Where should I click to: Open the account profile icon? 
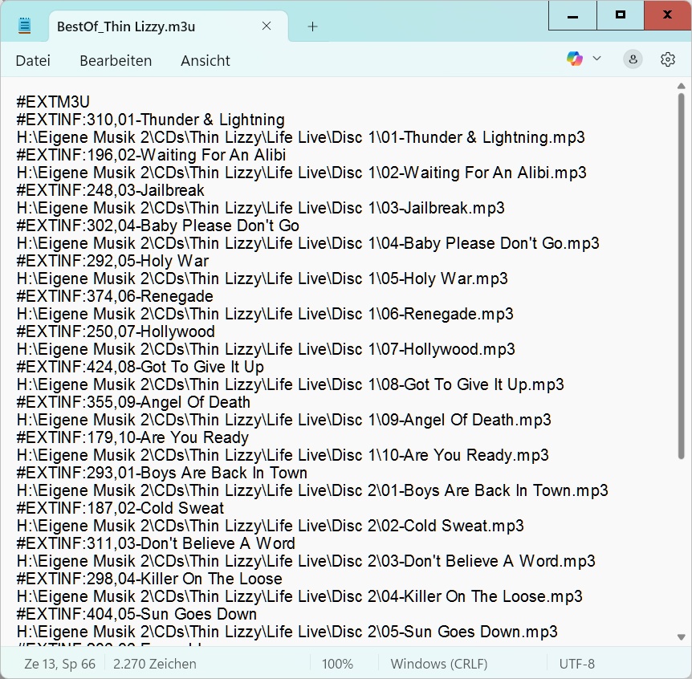[633, 59]
